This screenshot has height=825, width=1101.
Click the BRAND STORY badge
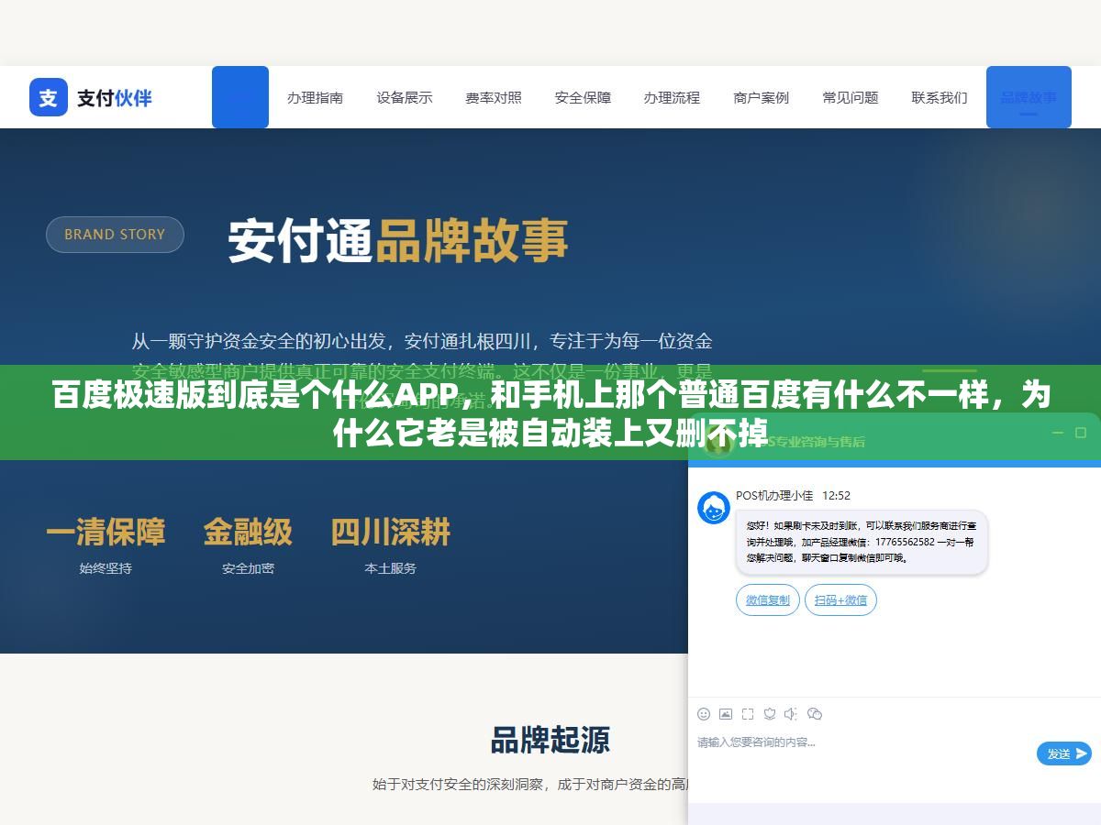[x=115, y=235]
